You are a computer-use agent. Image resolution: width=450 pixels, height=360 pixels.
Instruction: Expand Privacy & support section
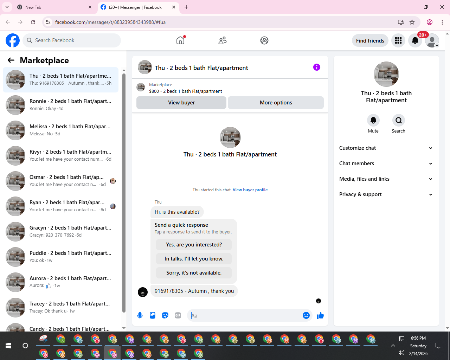click(x=386, y=194)
